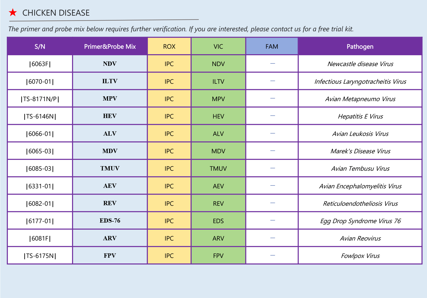427x298 pixels.
Task: Select the Primer&Probe Mix column header
Action: tap(110, 47)
